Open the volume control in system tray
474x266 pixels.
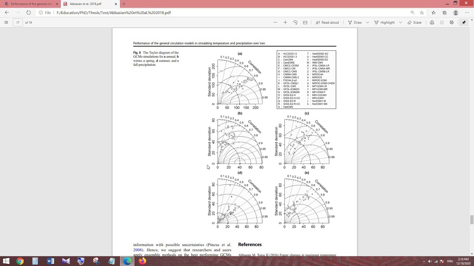(430, 261)
